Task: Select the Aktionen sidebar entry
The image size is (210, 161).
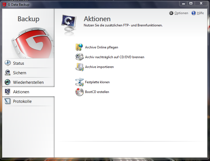Action: click(x=21, y=92)
